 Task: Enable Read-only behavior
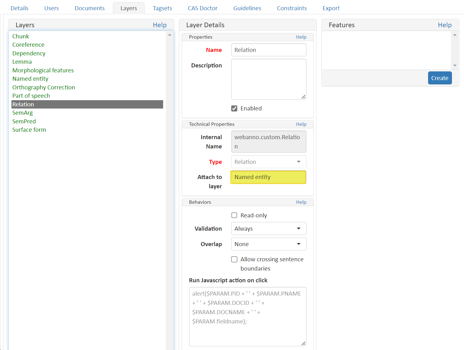[x=234, y=215]
